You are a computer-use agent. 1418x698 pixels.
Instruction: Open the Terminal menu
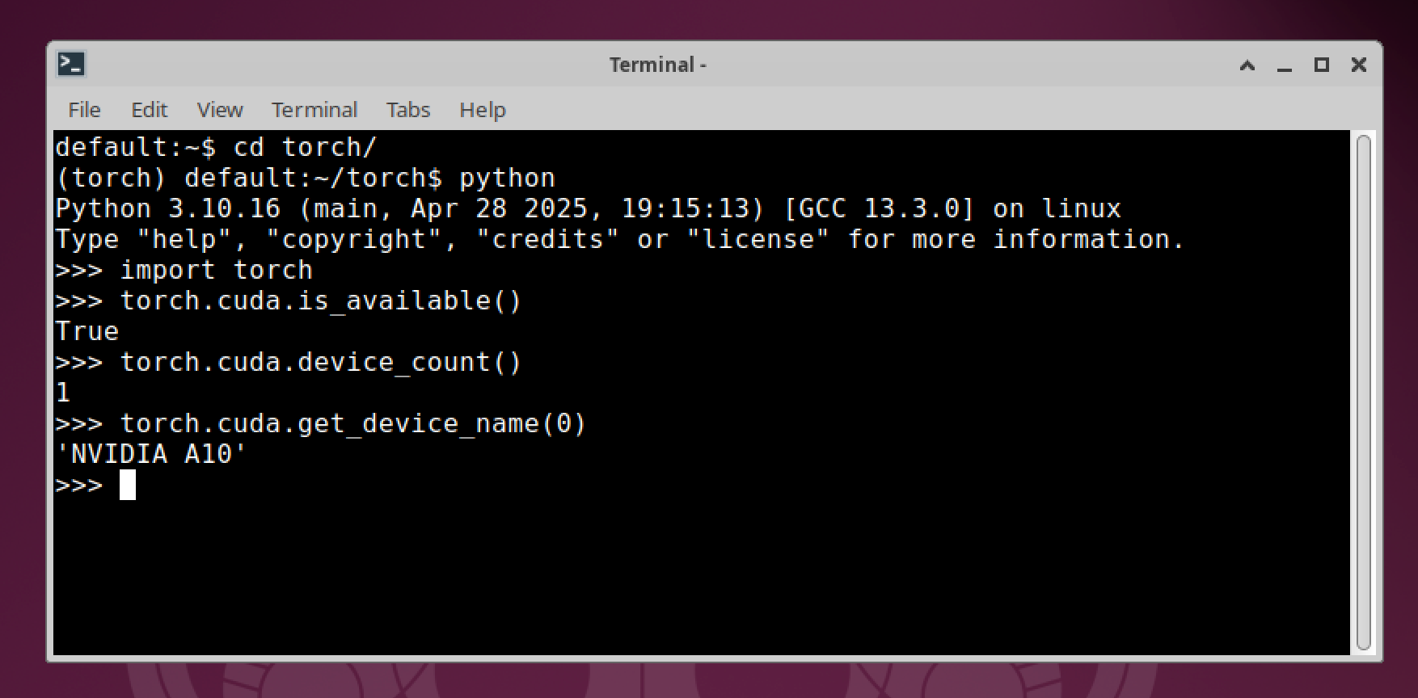(x=314, y=110)
